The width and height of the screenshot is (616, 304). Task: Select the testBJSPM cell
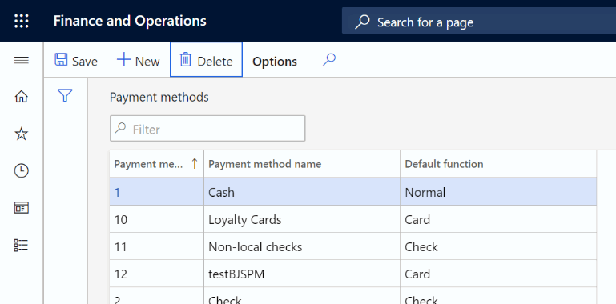click(302, 274)
